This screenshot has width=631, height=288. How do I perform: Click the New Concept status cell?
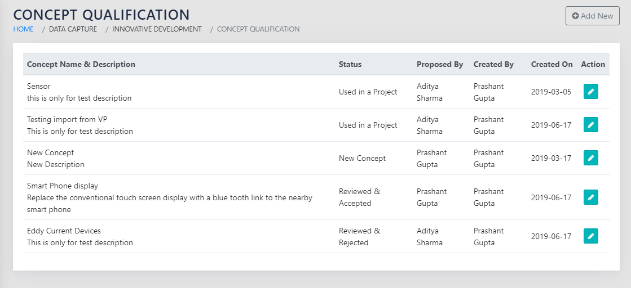pos(362,159)
